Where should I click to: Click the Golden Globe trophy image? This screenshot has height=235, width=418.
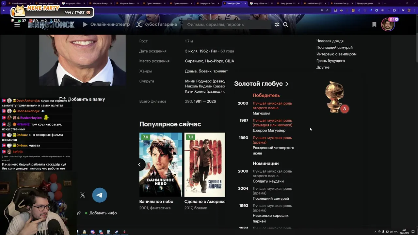[x=334, y=97]
